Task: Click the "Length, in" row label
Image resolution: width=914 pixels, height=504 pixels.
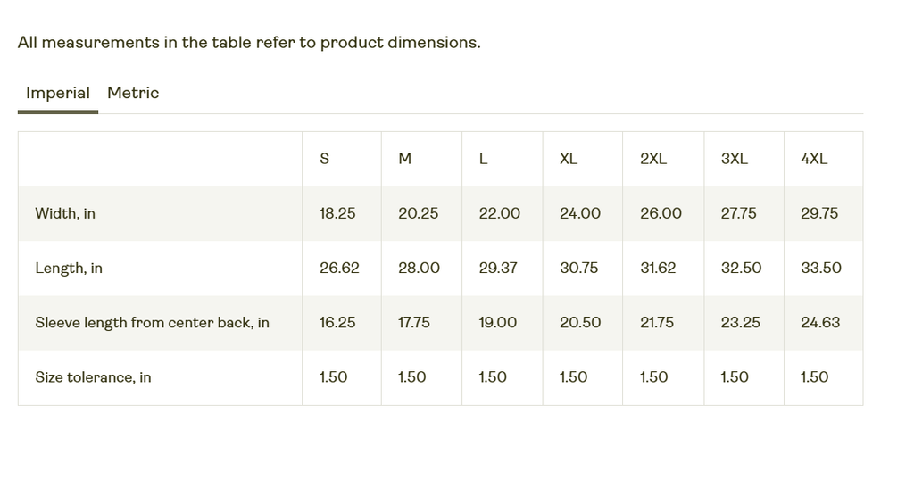Action: point(69,268)
